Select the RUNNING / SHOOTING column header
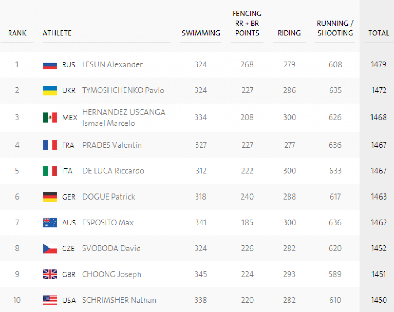The image size is (394, 312). click(335, 28)
